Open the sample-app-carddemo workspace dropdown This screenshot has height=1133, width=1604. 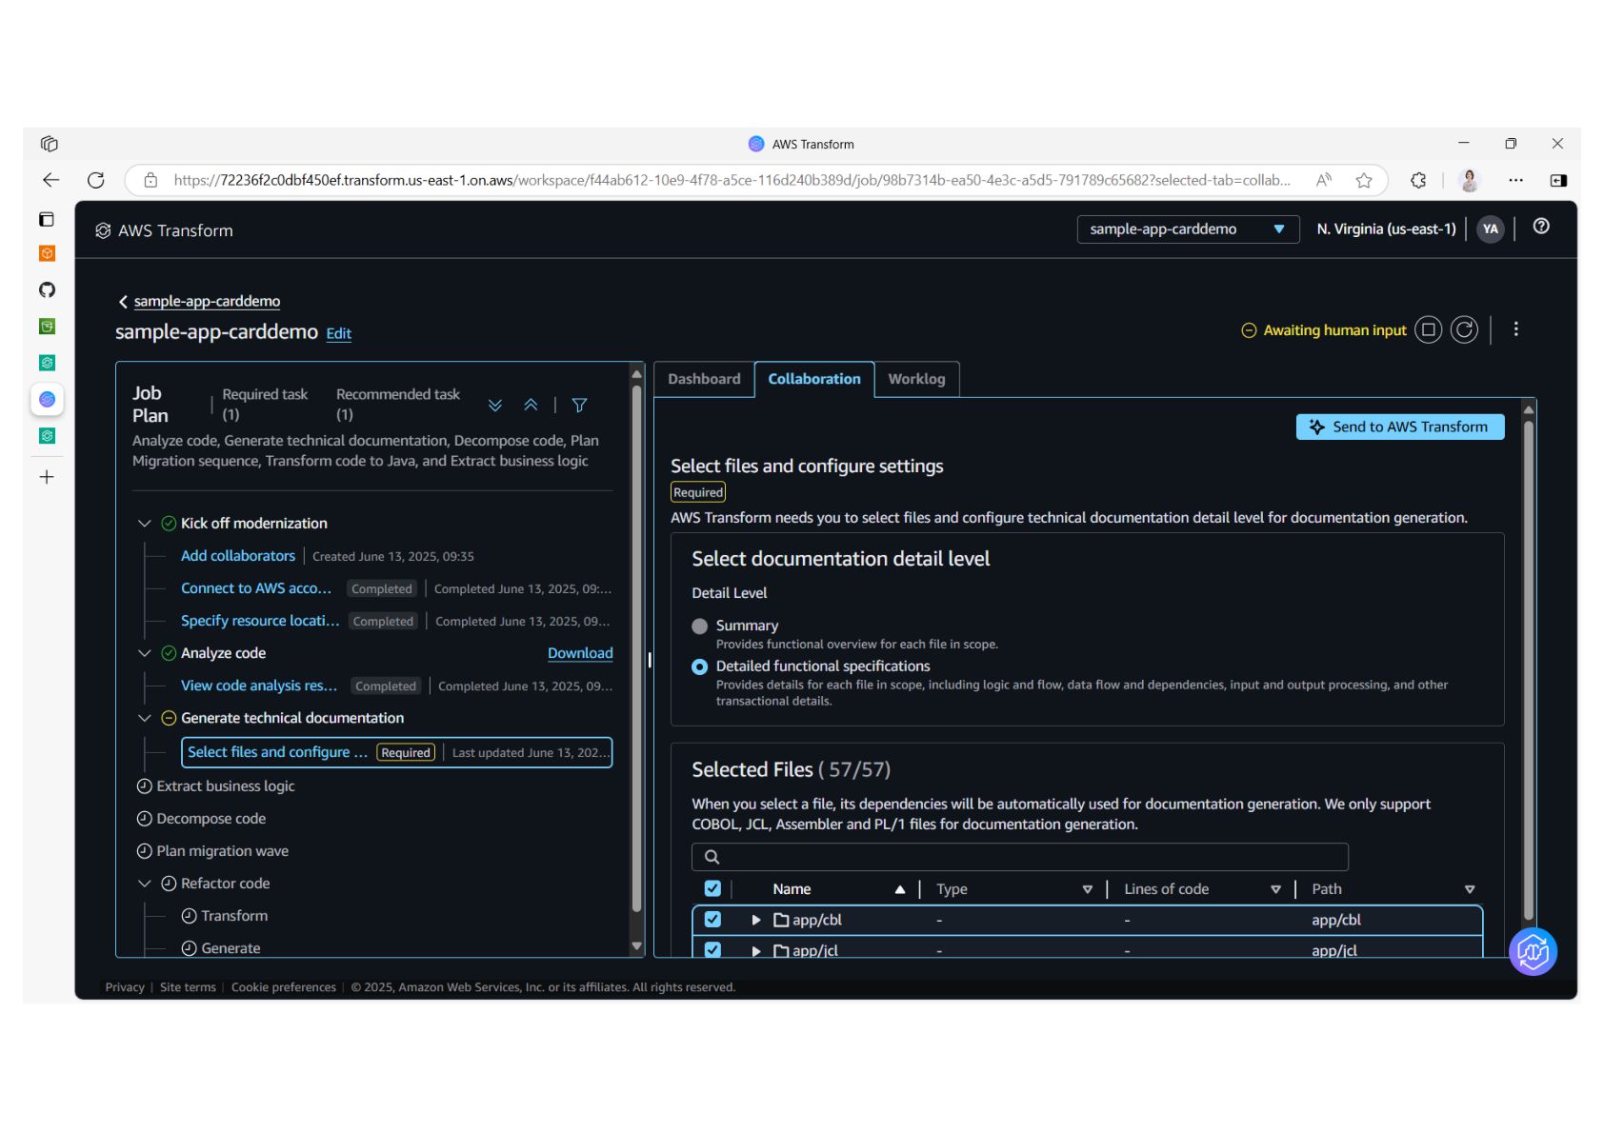pyautogui.click(x=1187, y=229)
